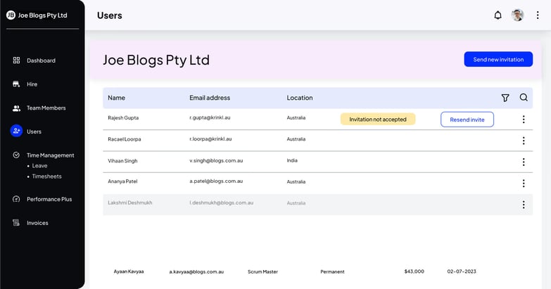Screen dimensions: 551x289
Task: Open the Users menu item
Action: coord(34,131)
